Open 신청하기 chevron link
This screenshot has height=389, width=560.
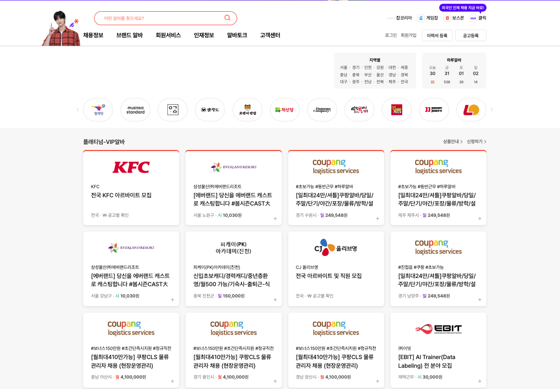tap(477, 142)
